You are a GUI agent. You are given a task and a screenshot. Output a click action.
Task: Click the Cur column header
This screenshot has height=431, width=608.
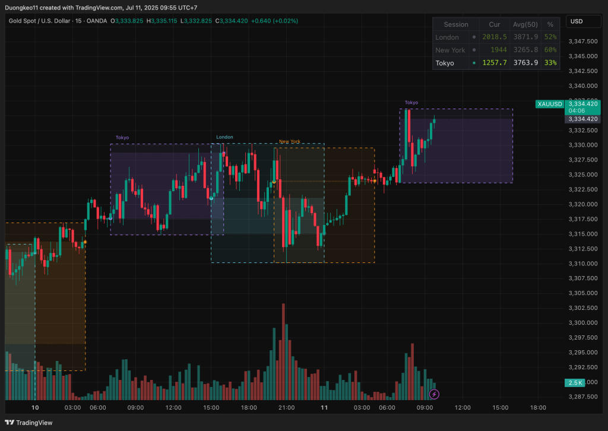click(494, 24)
